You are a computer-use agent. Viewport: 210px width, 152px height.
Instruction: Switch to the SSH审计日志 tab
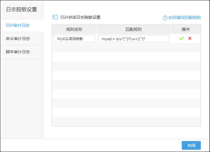pyautogui.click(x=17, y=25)
